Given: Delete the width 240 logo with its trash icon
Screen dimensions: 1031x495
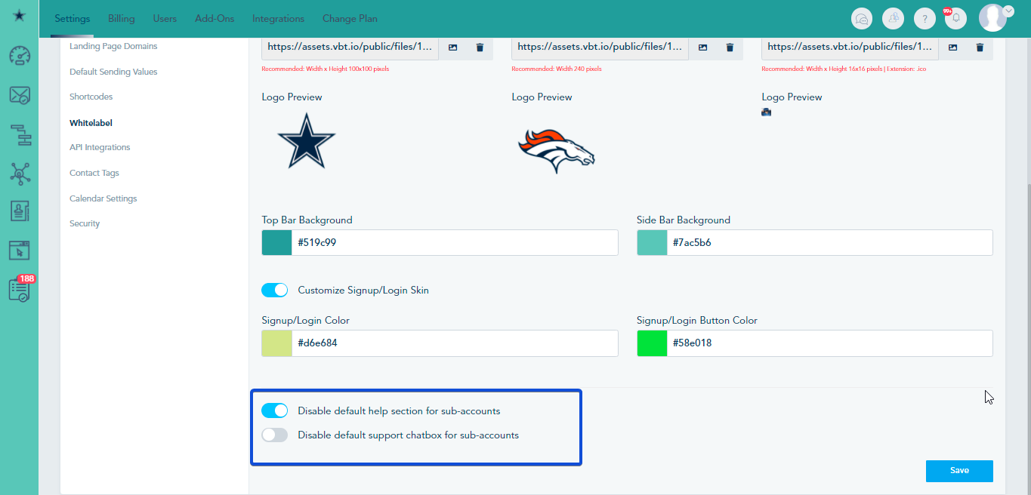Looking at the screenshot, I should [730, 47].
